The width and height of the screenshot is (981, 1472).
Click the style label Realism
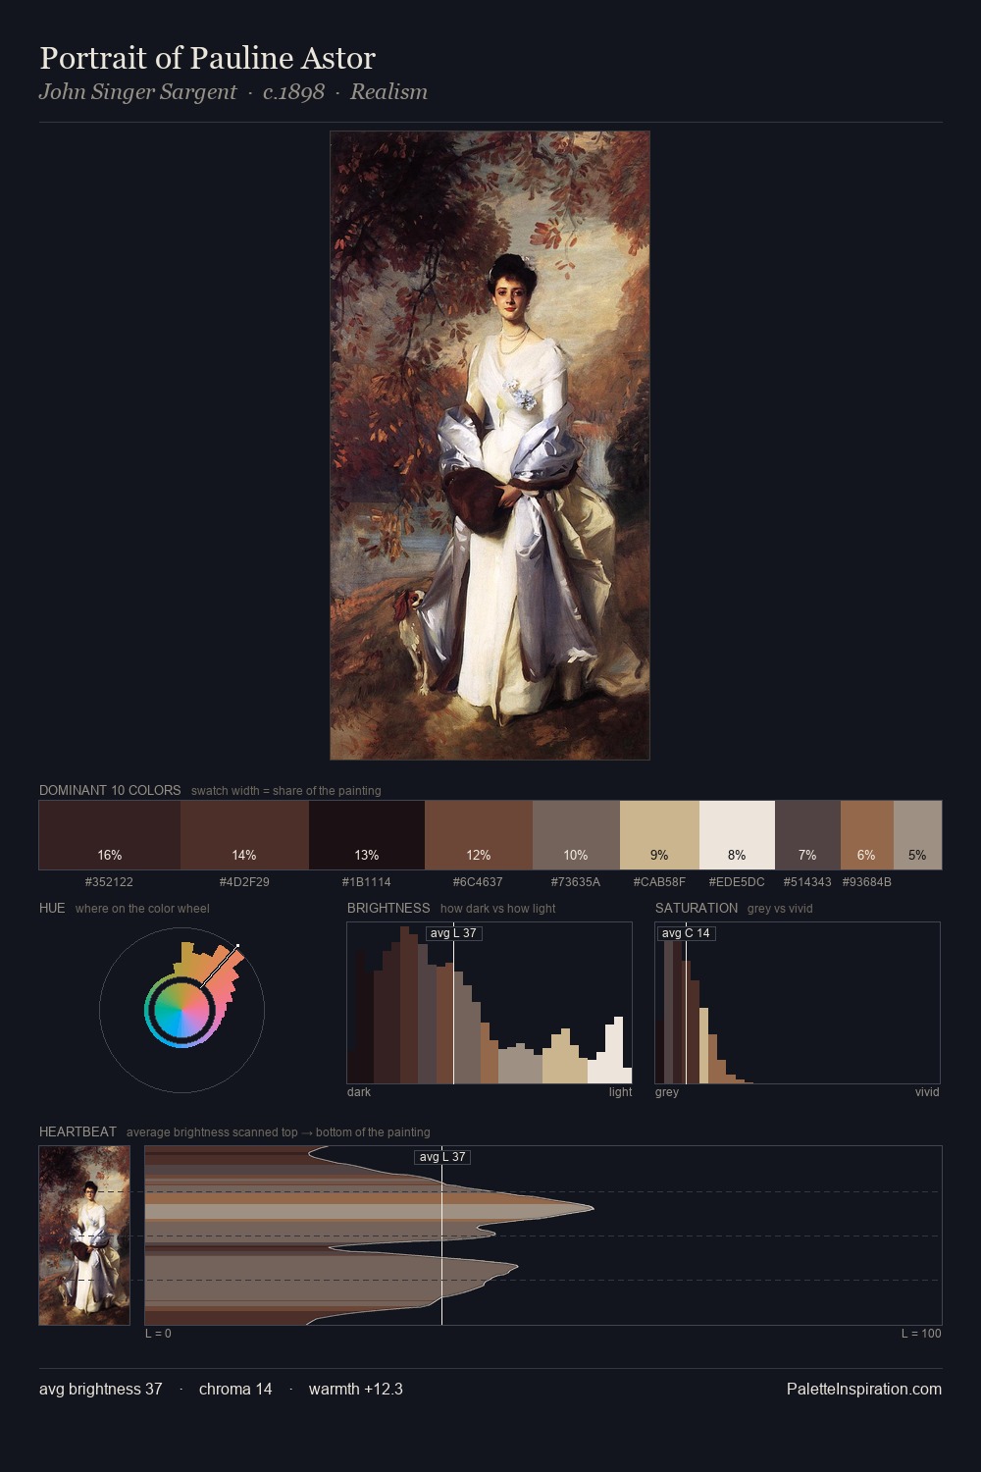388,92
